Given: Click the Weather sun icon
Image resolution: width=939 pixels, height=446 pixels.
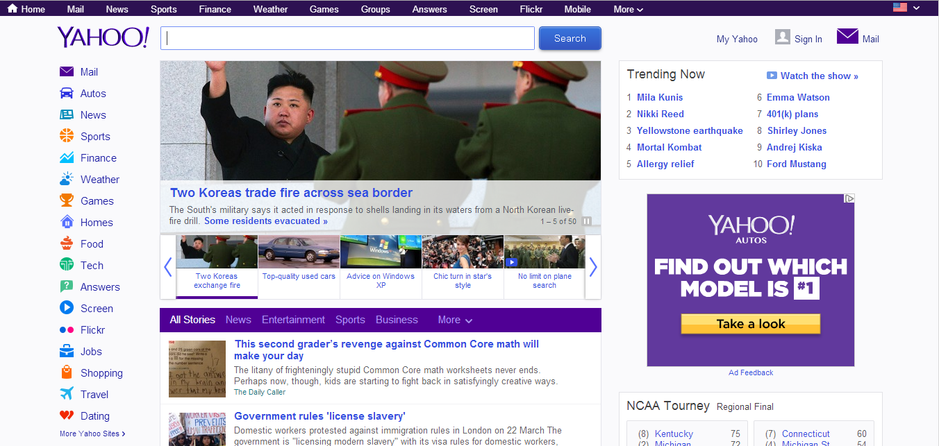Looking at the screenshot, I should tap(67, 180).
